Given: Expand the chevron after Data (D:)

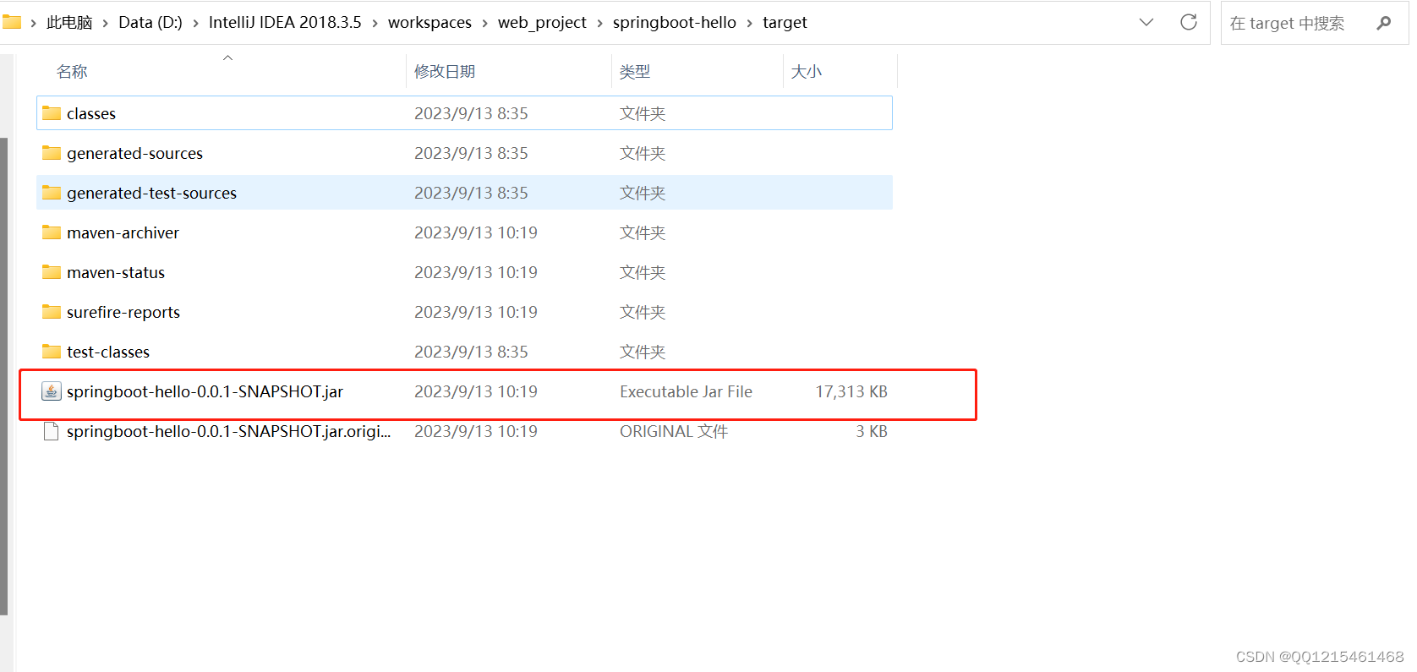Looking at the screenshot, I should [195, 23].
